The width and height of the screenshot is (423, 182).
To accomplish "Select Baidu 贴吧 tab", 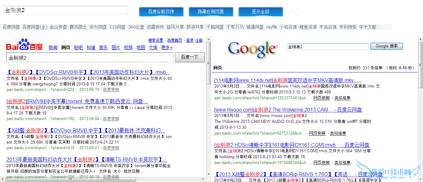I will click(x=78, y=47).
